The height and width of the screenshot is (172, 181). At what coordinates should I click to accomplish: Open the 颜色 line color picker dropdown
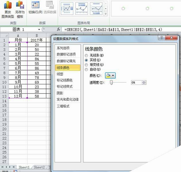point(110,75)
